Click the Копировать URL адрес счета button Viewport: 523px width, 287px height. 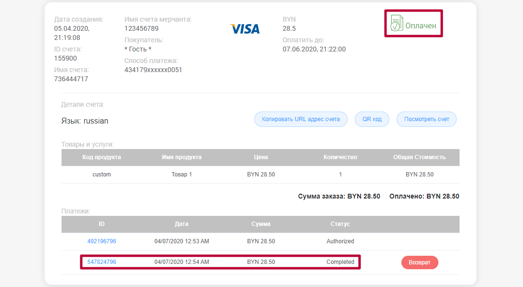(300, 119)
